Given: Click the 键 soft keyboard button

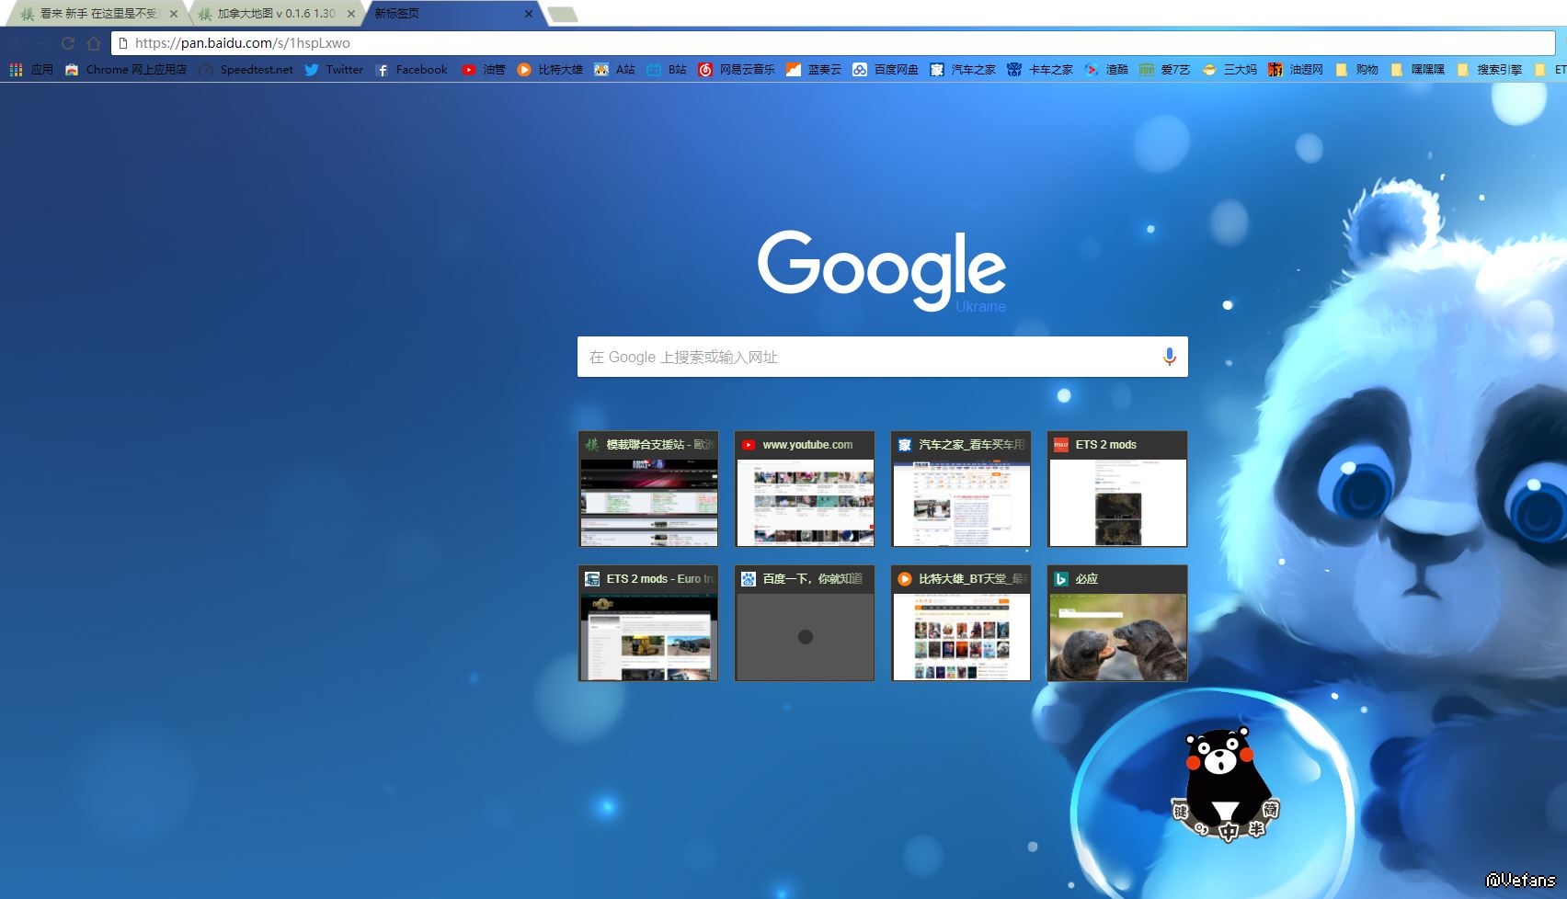Looking at the screenshot, I should pos(1181,811).
